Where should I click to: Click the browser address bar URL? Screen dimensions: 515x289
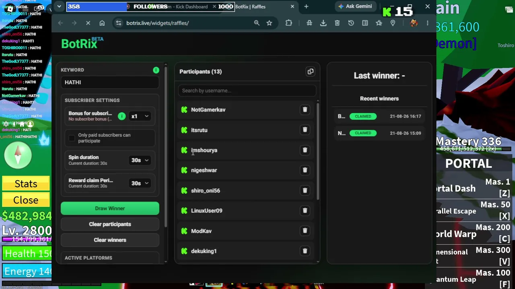click(157, 23)
